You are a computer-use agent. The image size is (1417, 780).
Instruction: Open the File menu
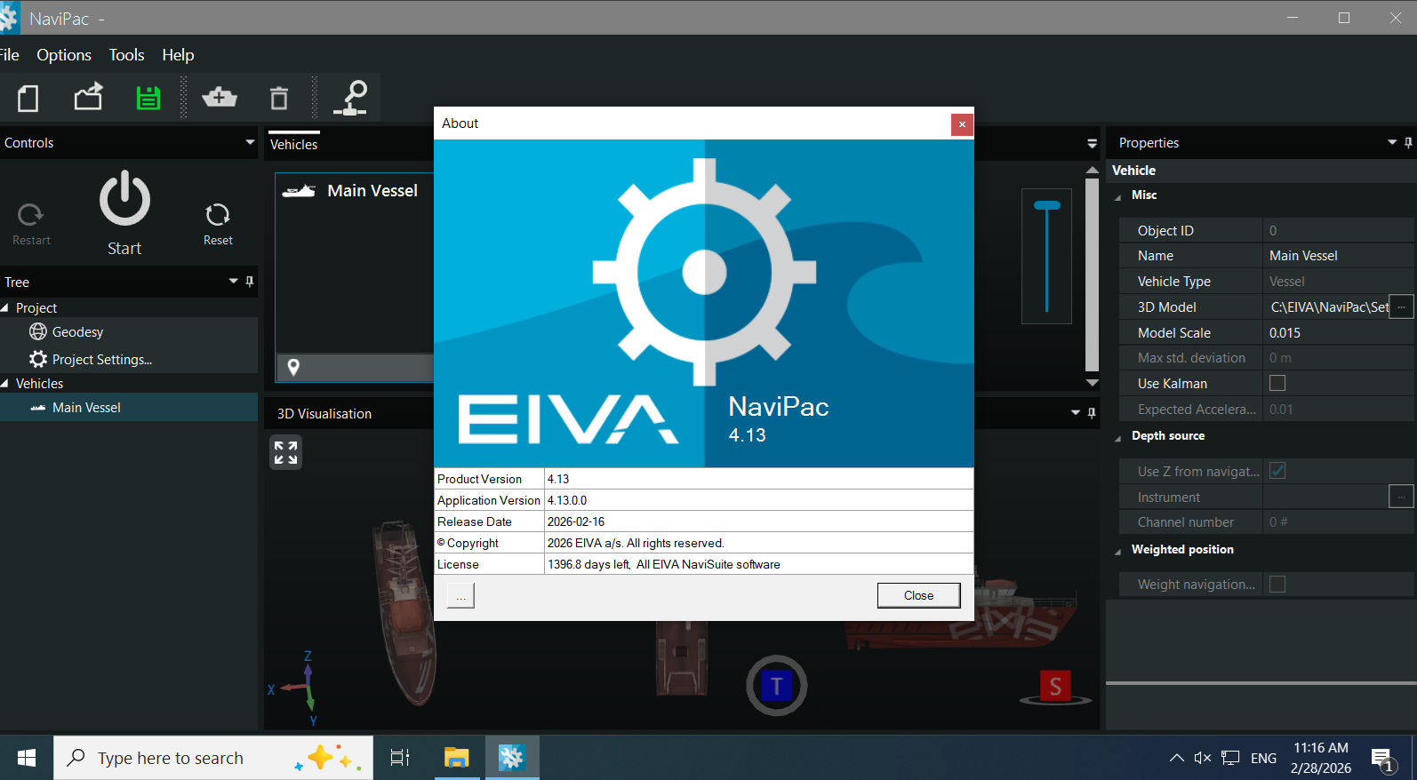click(x=9, y=55)
